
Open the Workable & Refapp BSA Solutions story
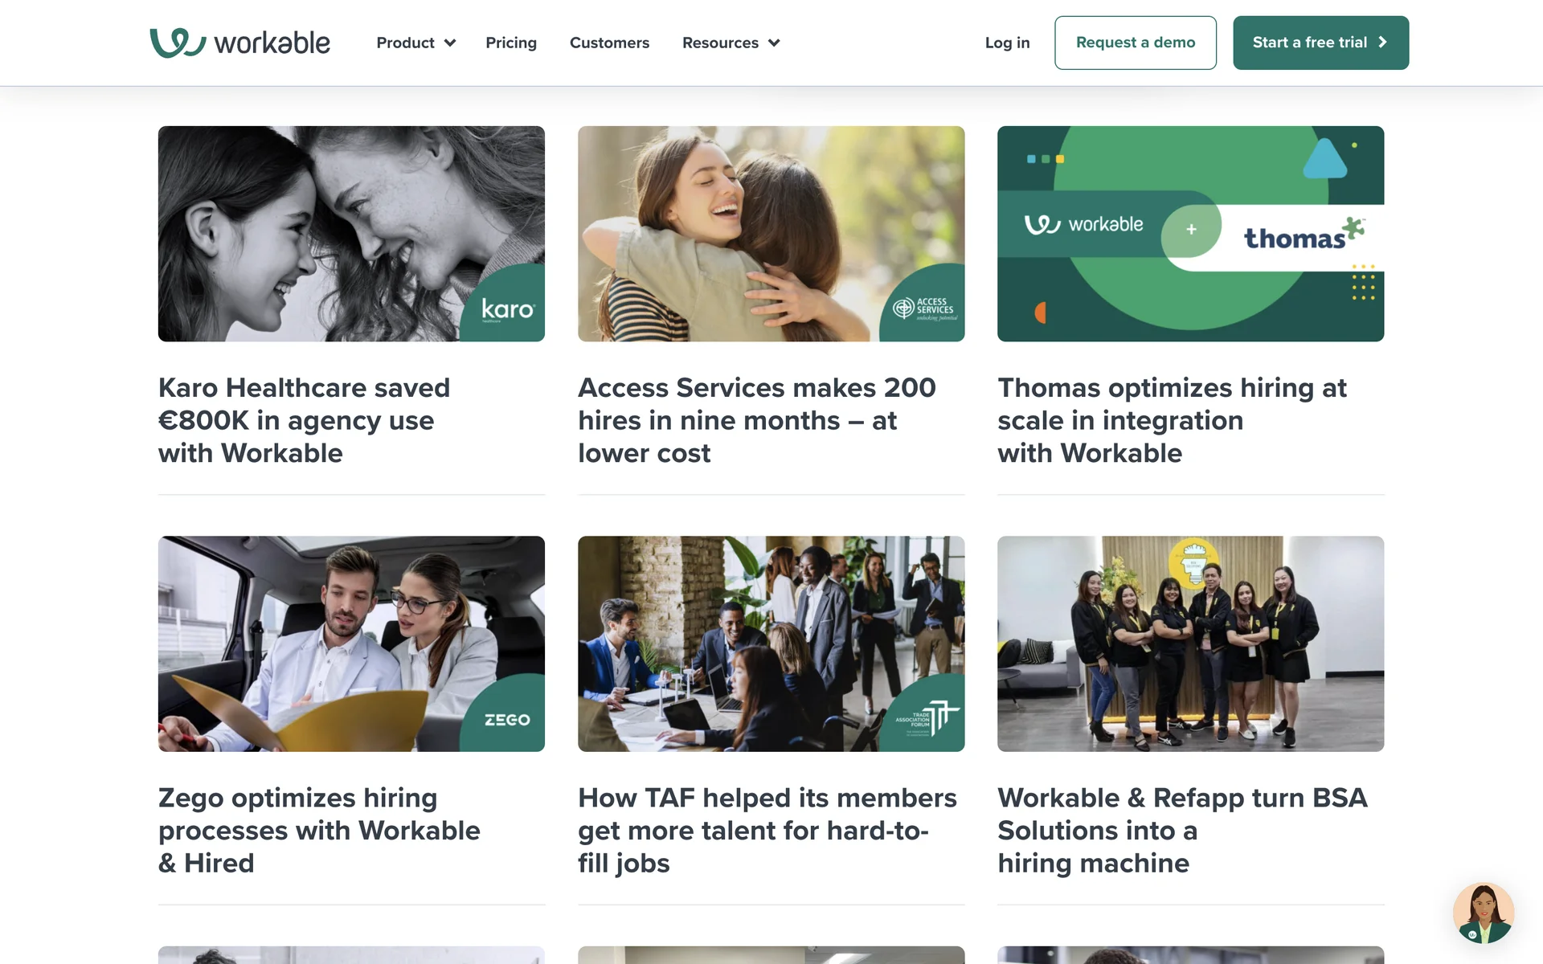(1181, 830)
